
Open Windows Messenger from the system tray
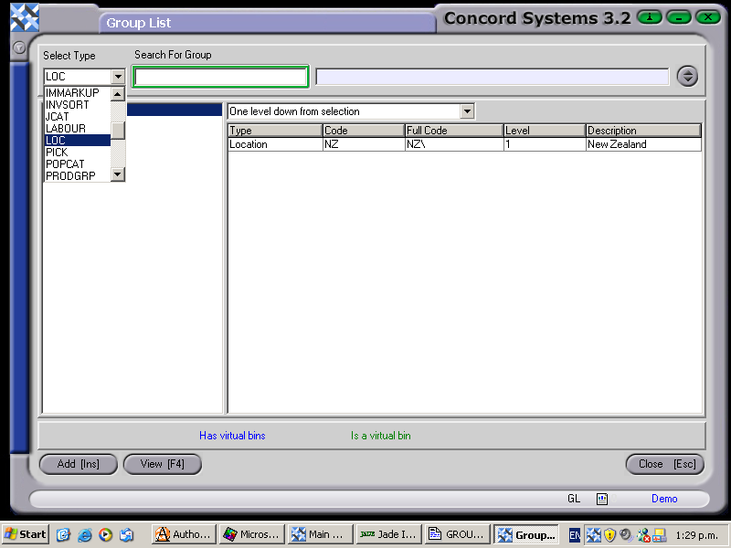tap(643, 534)
